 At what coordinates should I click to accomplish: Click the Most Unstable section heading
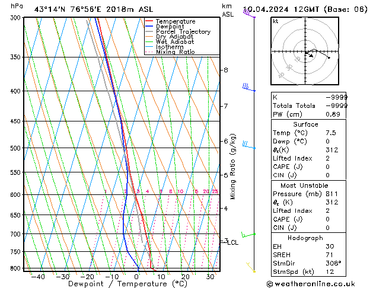coord(304,185)
